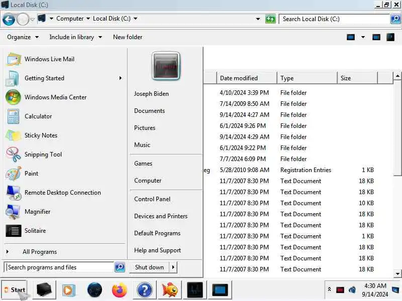Click Search programs and files field
Image resolution: width=402 pixels, height=301 pixels.
pos(59,267)
